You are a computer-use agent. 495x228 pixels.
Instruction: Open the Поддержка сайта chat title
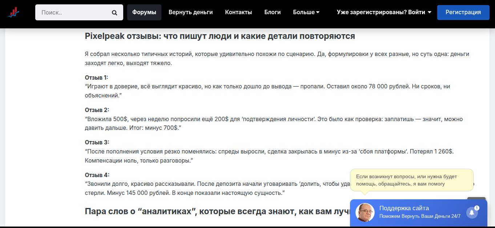(x=404, y=208)
